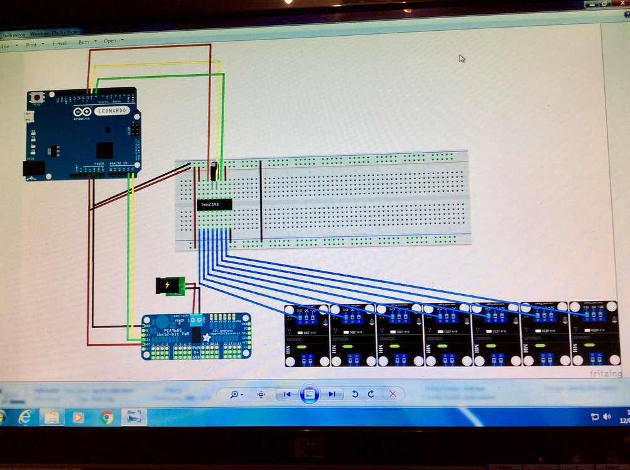Screen dimensions: 630x470
Task: Start the slide show
Action: pos(309,394)
